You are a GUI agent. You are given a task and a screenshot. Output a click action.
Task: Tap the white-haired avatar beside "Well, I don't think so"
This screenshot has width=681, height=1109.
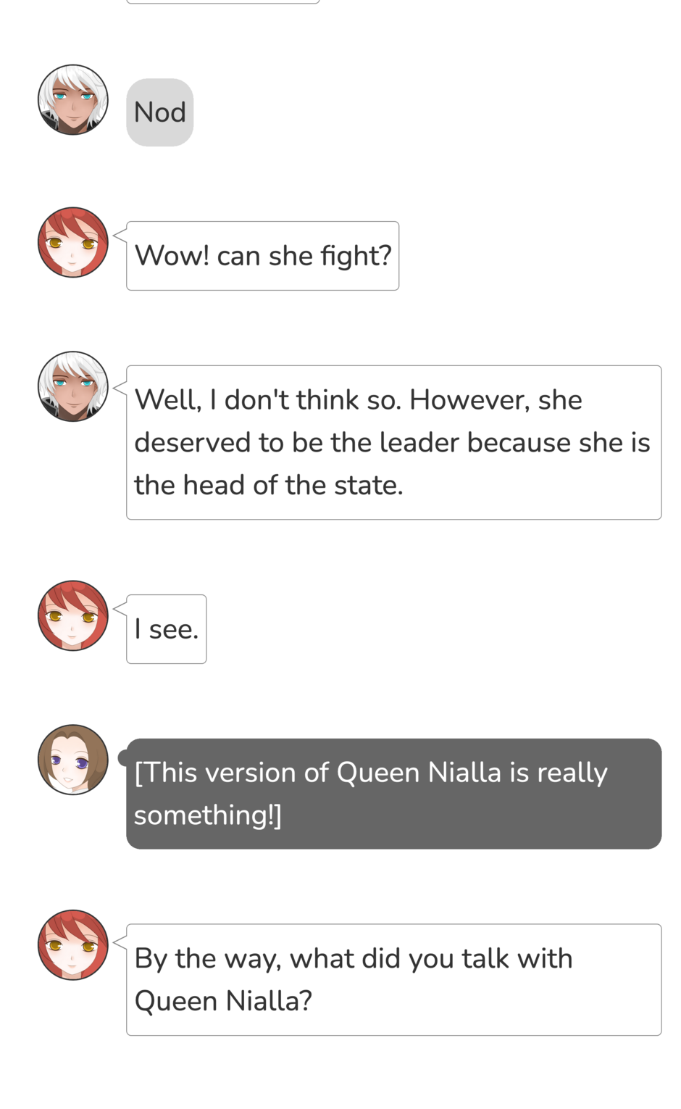point(72,386)
